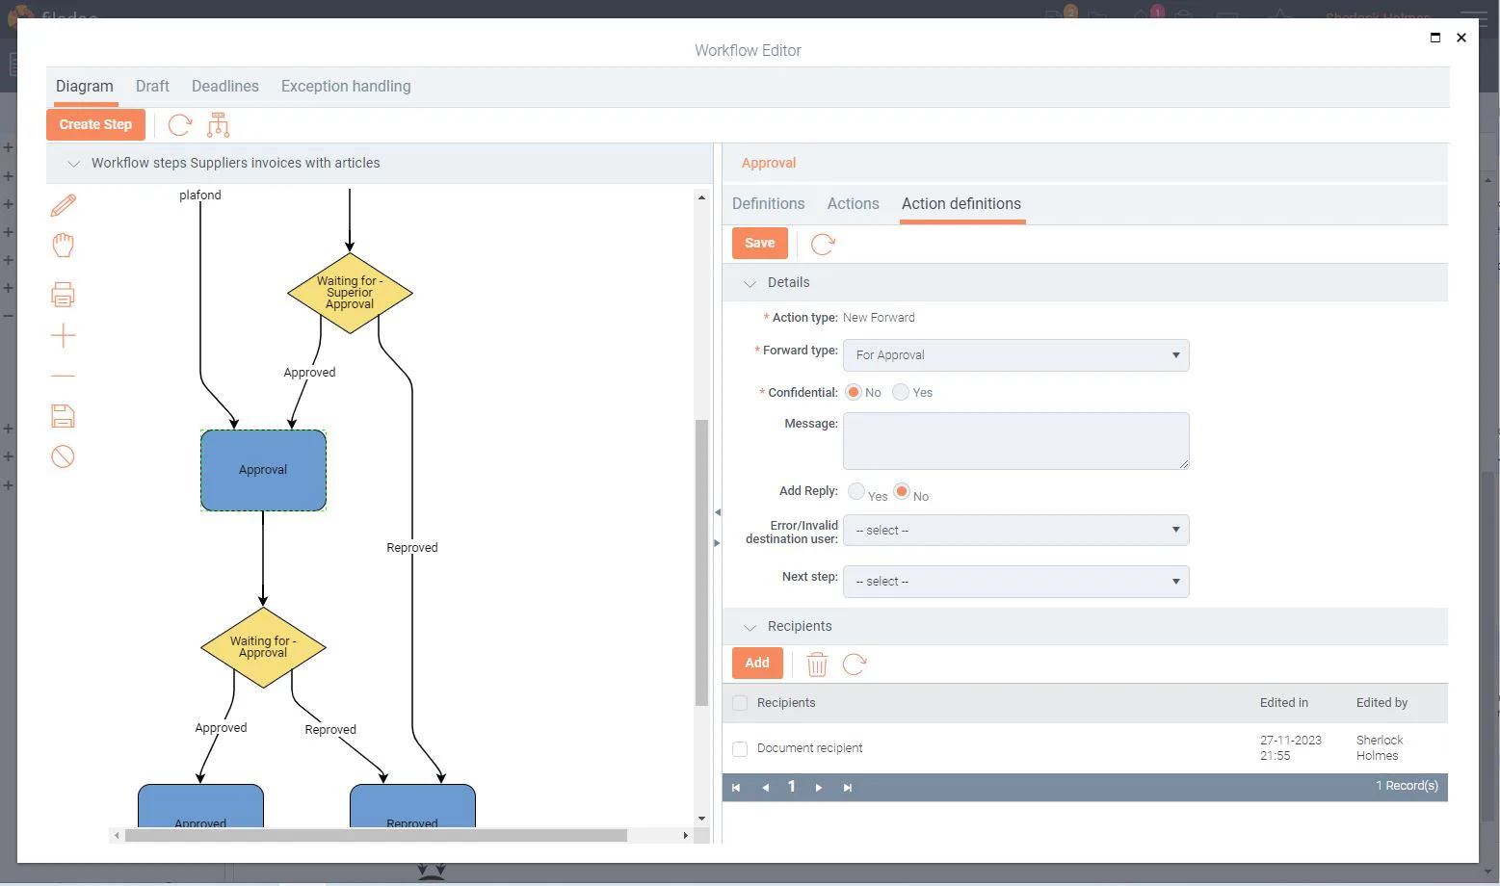Set Confidential to Yes
Image resolution: width=1500 pixels, height=886 pixels.
pos(901,392)
